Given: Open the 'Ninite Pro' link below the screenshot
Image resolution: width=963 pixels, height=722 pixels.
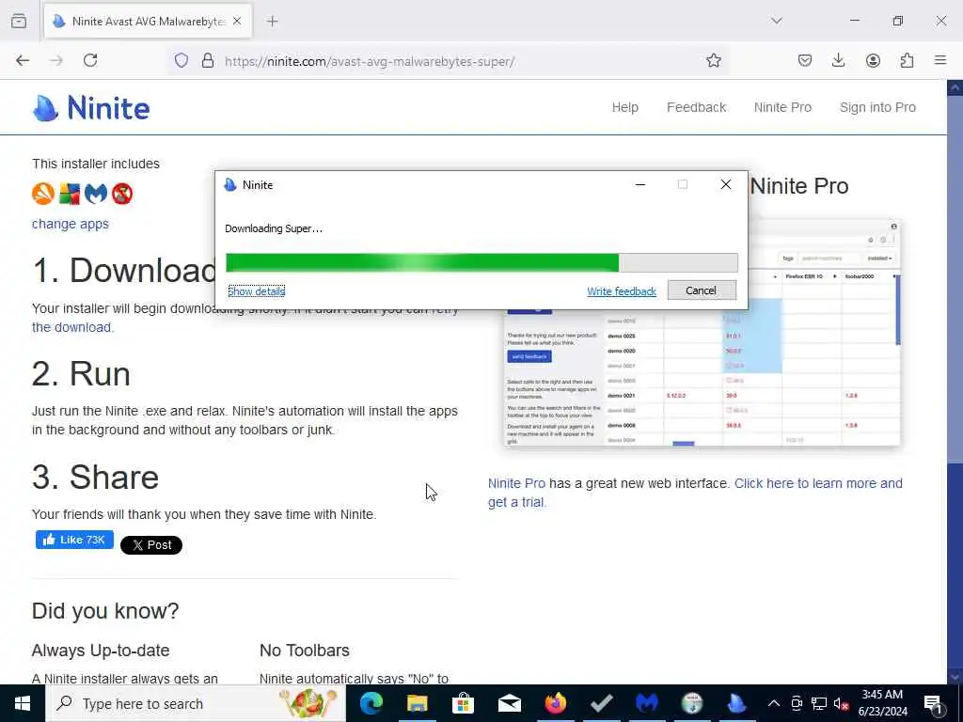Looking at the screenshot, I should coord(516,483).
